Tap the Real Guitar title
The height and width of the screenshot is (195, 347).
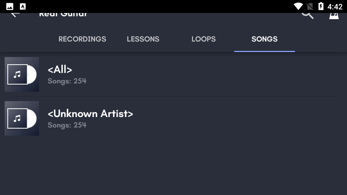(x=63, y=14)
